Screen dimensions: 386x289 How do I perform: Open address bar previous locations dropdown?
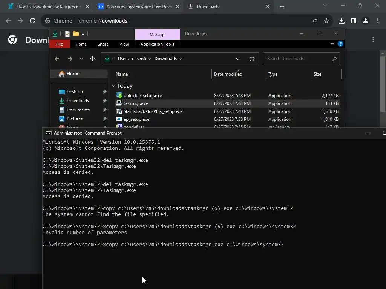237,59
